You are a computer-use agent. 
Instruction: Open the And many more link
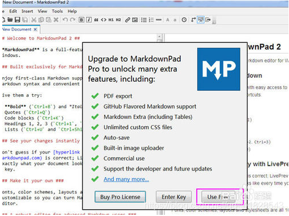(126, 179)
